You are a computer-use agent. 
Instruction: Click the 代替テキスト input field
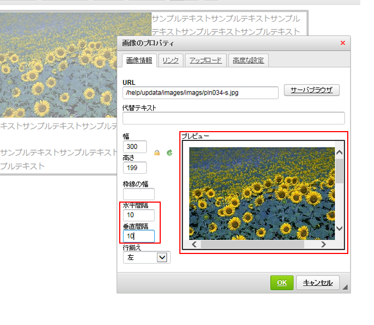pyautogui.click(x=233, y=119)
